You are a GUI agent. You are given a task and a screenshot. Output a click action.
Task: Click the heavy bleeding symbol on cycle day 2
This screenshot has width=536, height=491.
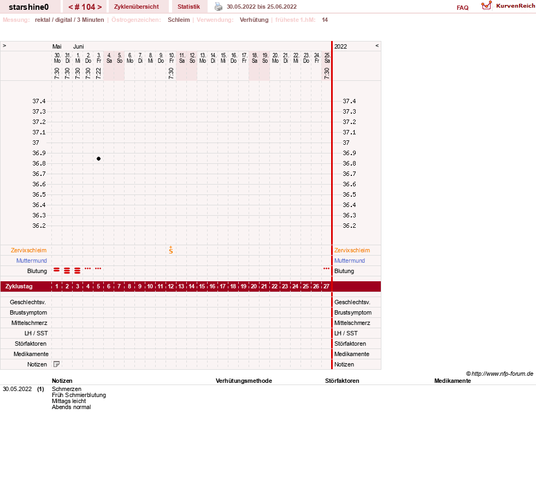(x=67, y=270)
